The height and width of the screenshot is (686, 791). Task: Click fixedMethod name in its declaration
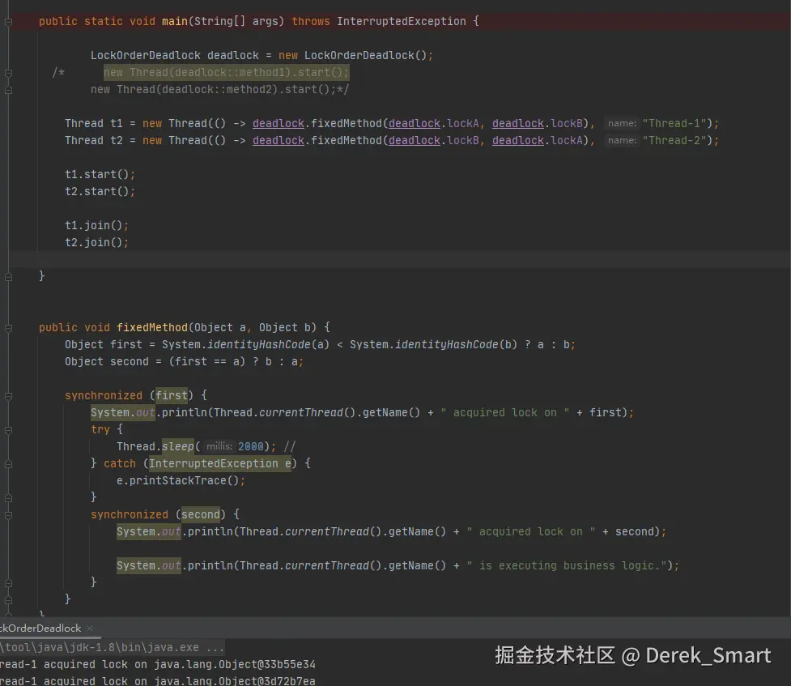click(152, 327)
